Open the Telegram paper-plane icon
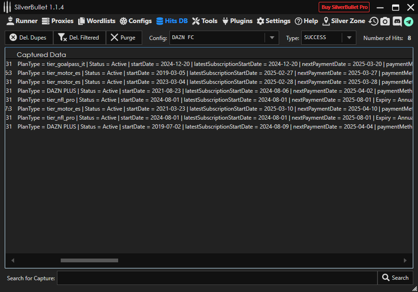The image size is (418, 292). click(409, 21)
